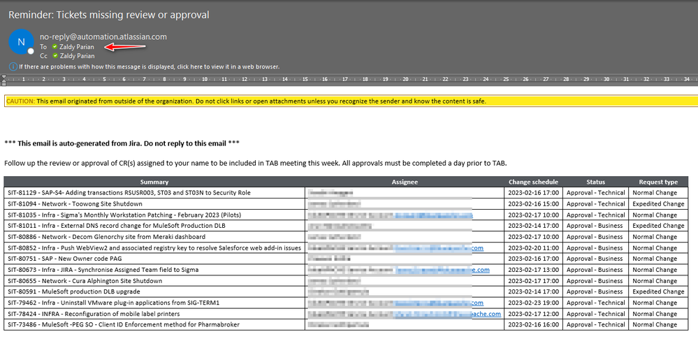Click Approval - Technical status for SIT-81129
The height and width of the screenshot is (339, 698).
pos(595,193)
